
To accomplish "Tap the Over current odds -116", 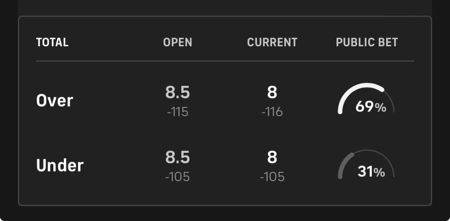I will click(272, 112).
